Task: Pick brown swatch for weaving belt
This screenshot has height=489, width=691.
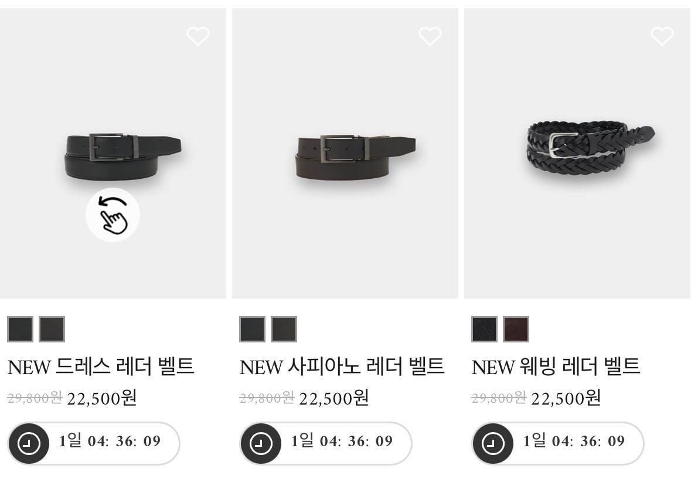Action: click(516, 329)
